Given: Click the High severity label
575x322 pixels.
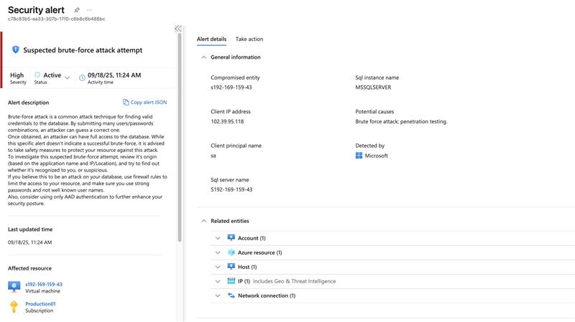Looking at the screenshot, I should [17, 75].
